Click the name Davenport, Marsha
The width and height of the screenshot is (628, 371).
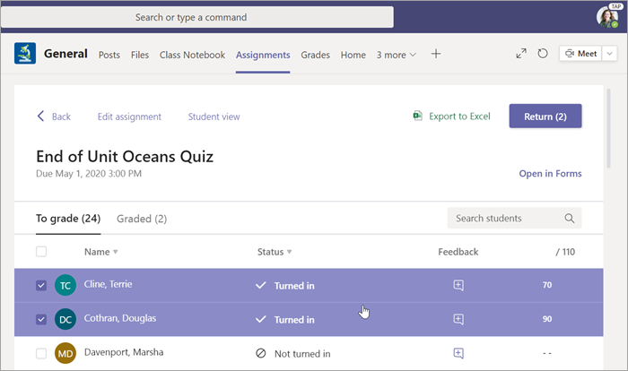click(x=124, y=352)
